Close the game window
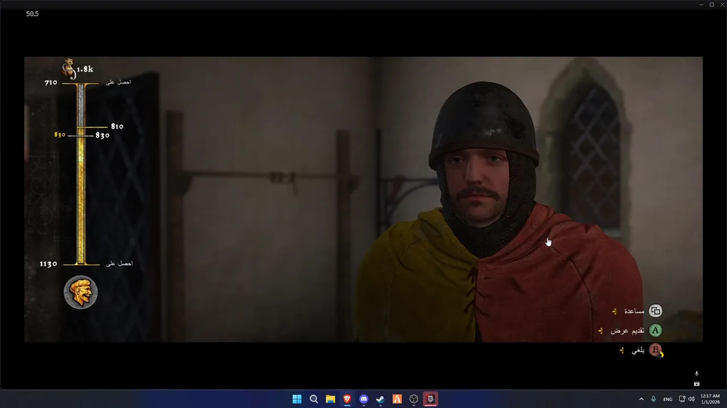Image resolution: width=727 pixels, height=408 pixels. click(722, 5)
